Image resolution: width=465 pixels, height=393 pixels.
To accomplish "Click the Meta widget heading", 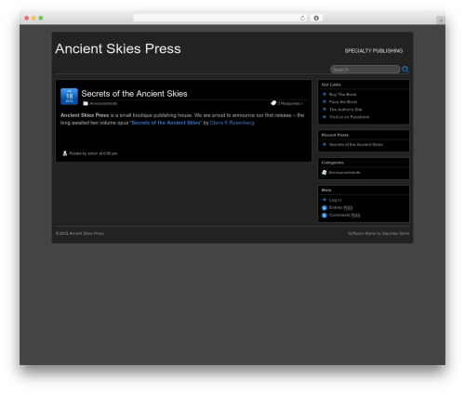I will (326, 190).
